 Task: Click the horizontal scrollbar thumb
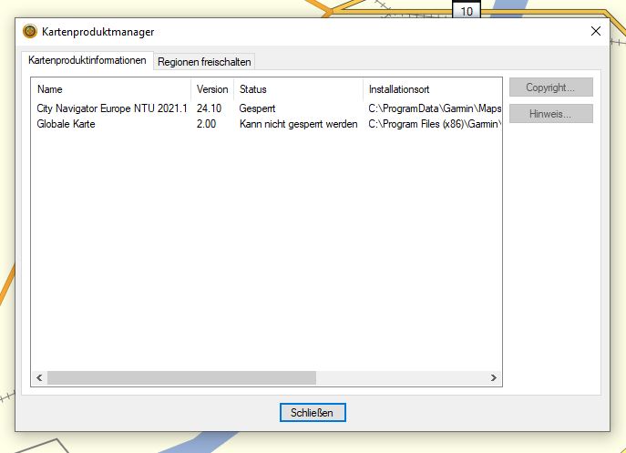(x=181, y=377)
